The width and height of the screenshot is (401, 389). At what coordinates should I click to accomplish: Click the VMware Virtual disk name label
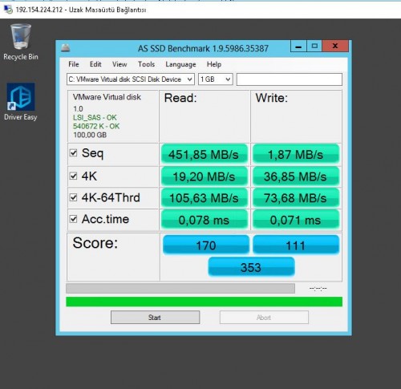[x=107, y=97]
